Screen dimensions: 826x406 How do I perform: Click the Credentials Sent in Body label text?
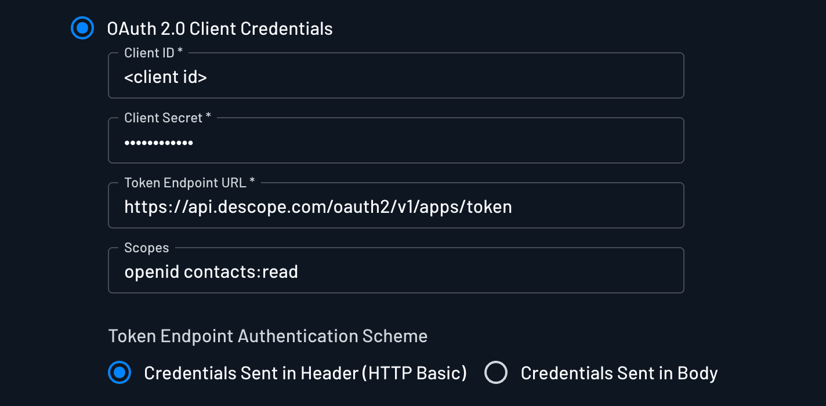619,372
